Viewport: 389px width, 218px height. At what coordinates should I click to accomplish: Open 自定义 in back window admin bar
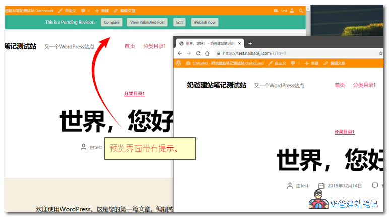tap(67, 11)
